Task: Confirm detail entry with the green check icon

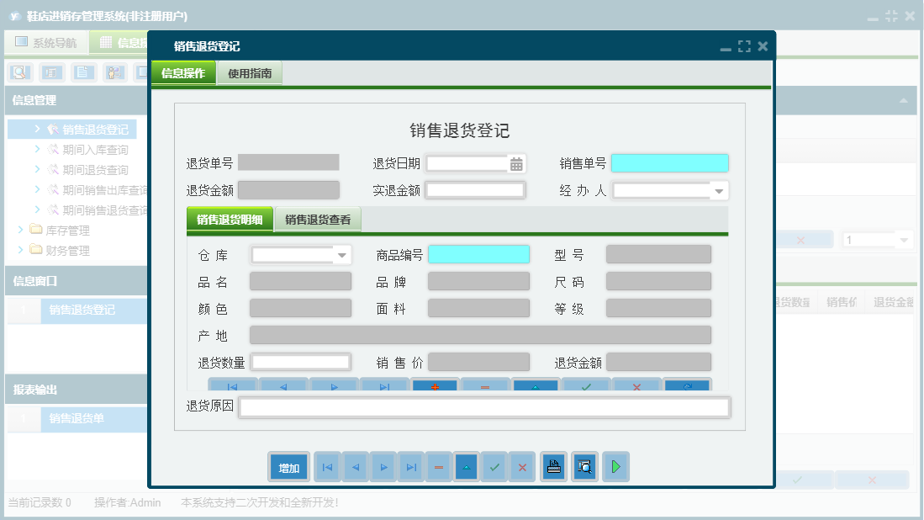Action: pyautogui.click(x=586, y=386)
